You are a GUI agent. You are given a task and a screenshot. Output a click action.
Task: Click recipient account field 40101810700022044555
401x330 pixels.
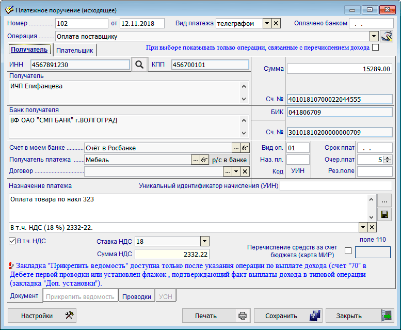pos(340,99)
